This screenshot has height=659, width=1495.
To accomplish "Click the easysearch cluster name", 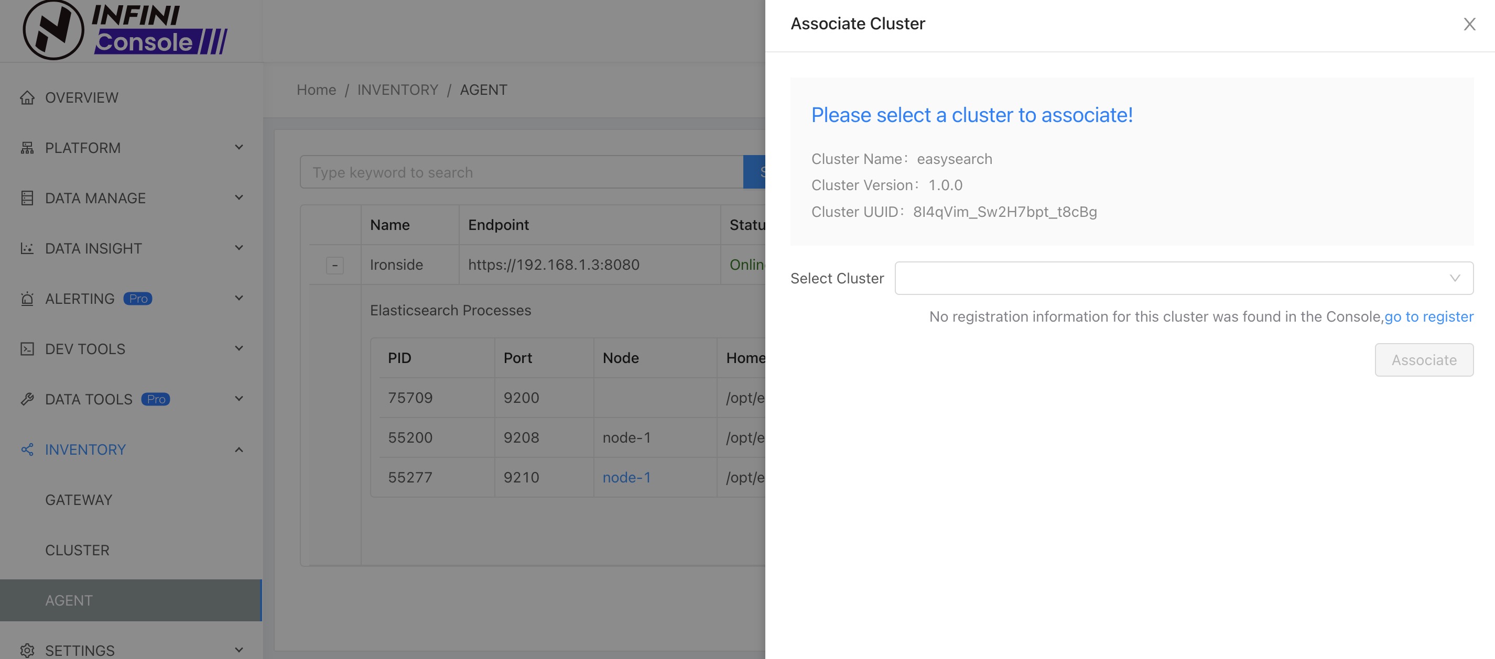I will coord(954,159).
